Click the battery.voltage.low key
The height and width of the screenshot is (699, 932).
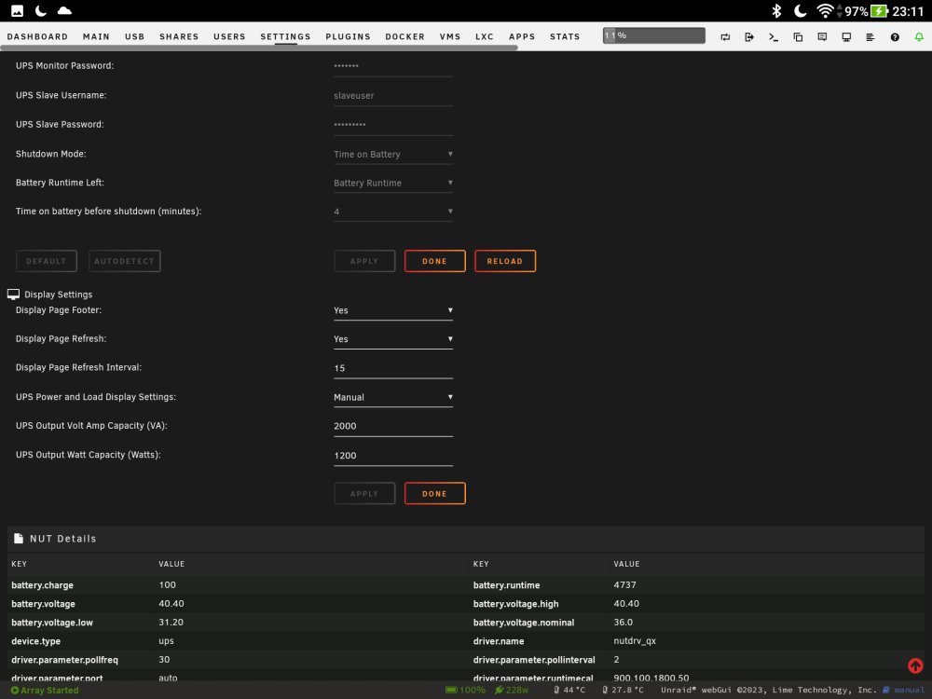pyautogui.click(x=52, y=623)
